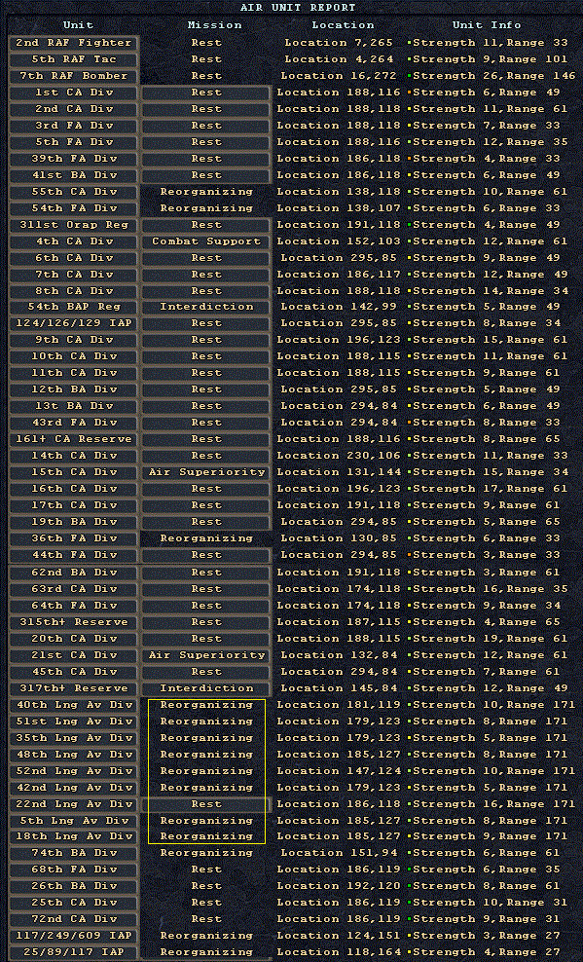Click Location 142,99 of 54th BAP Reg
The height and width of the screenshot is (962, 583).
coord(339,307)
